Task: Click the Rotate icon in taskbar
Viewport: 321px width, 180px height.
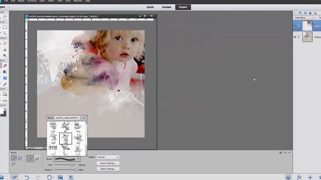Action: [x=49, y=177]
